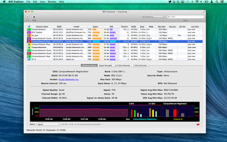Sort by the Last Seen column header
Viewport: 227px width, 142px height.
point(195,27)
